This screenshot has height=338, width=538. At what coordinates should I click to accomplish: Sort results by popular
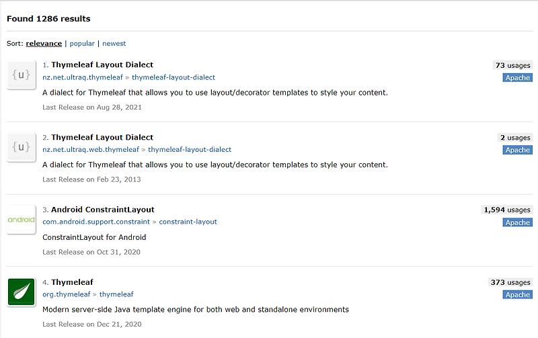pyautogui.click(x=82, y=44)
